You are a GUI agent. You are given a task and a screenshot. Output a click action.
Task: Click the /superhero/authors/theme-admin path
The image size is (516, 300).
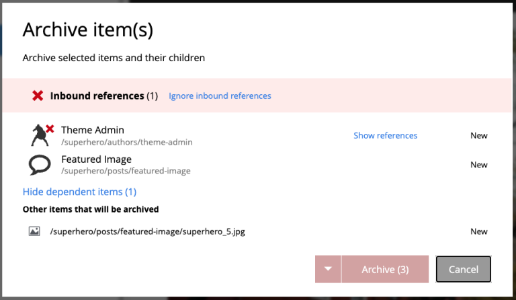tap(127, 142)
